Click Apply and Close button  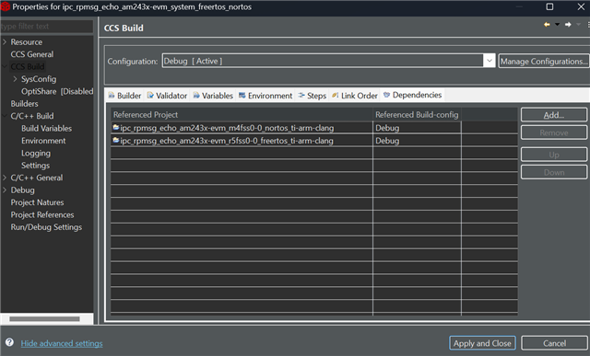click(x=482, y=343)
